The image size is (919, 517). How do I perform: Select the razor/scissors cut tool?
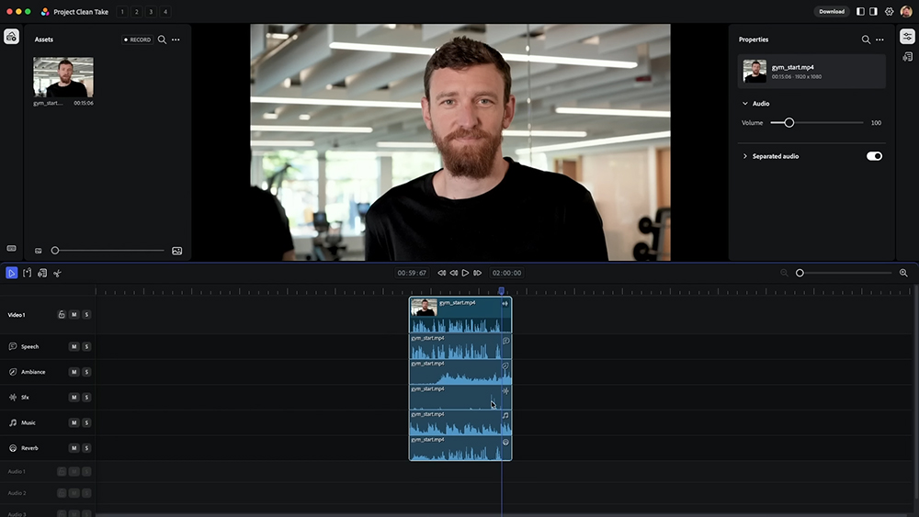pyautogui.click(x=57, y=273)
